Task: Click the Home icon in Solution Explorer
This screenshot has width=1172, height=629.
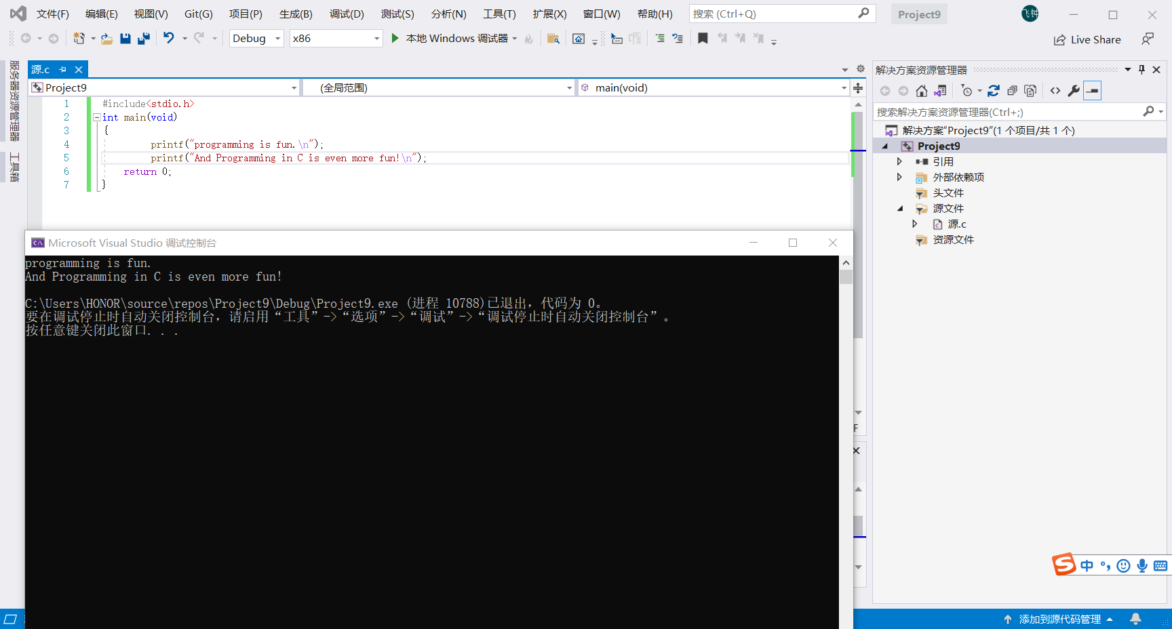Action: [921, 91]
